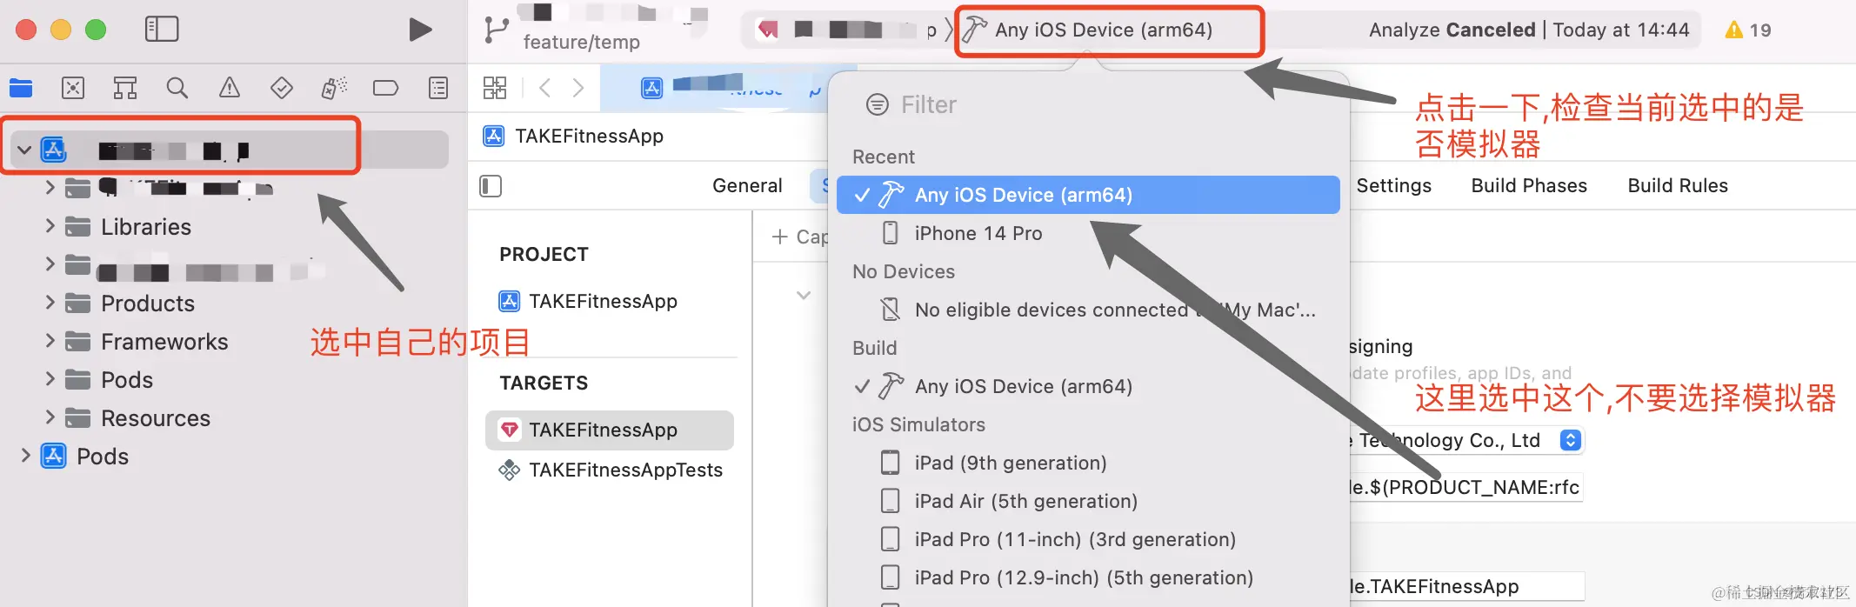Image resolution: width=1856 pixels, height=607 pixels.
Task: Choose iPad Air (5th generation) simulator
Action: 1088,501
